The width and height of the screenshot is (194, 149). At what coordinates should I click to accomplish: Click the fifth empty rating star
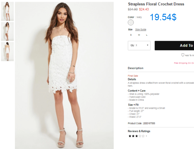tap(143, 136)
